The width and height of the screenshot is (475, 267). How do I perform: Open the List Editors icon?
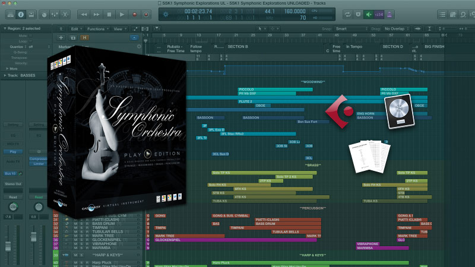442,14
